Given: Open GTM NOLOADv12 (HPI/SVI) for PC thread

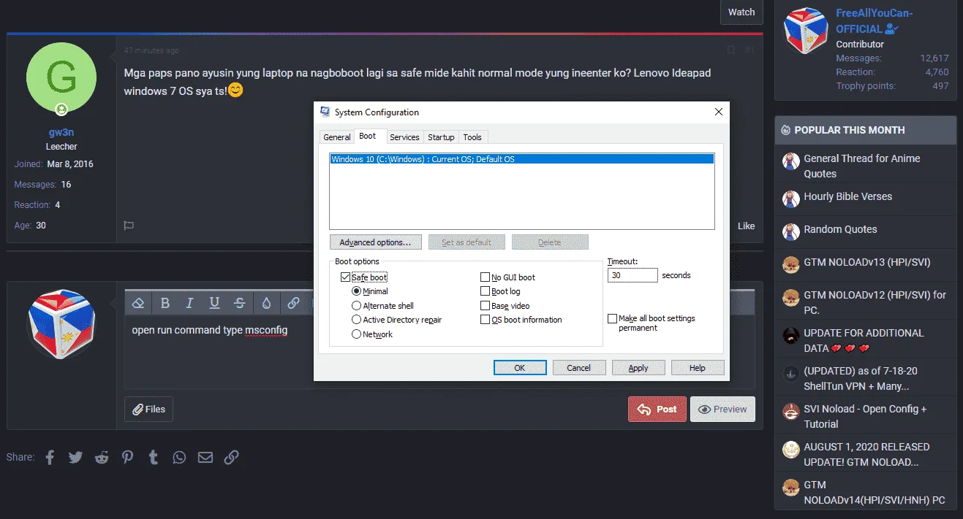Looking at the screenshot, I should (x=875, y=303).
